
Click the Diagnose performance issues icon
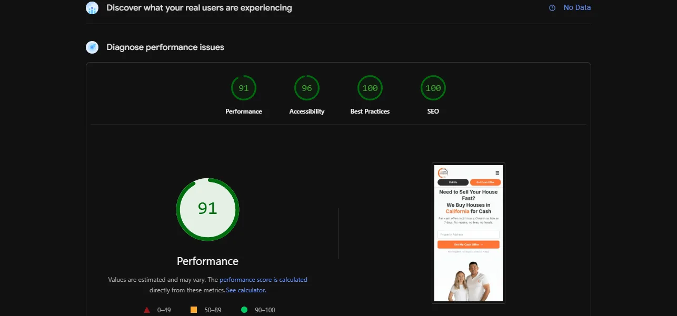[x=92, y=47]
